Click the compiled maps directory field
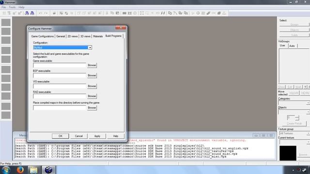Viewport: 310px width, 174px height. 60,108
